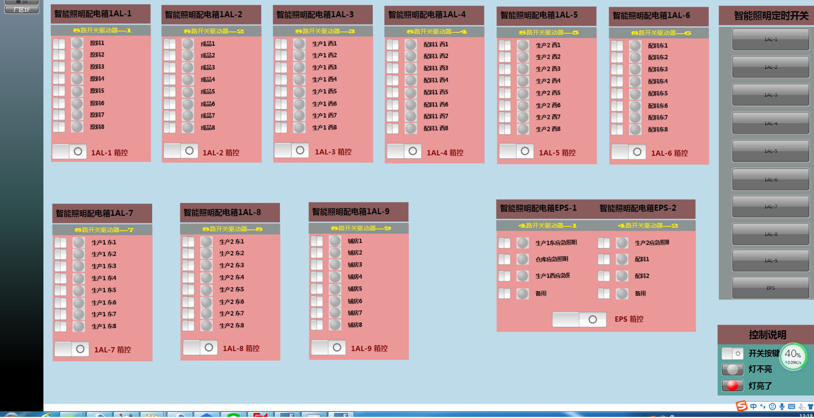Toggle the 1AL-1 箱控 master switch
The width and height of the screenshot is (814, 418).
pos(69,151)
